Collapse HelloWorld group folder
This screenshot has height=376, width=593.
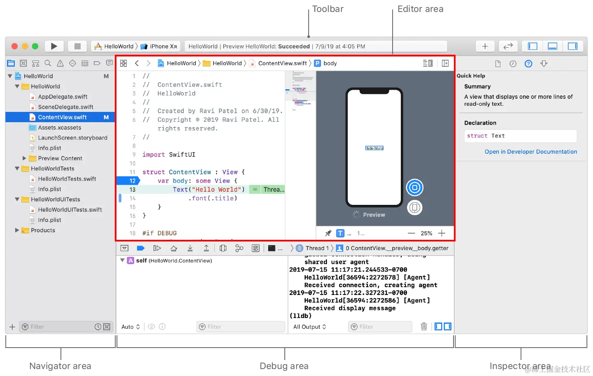pos(17,86)
